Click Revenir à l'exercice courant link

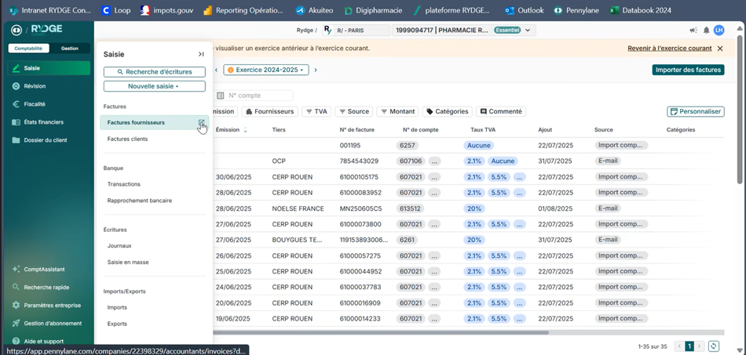[x=669, y=49]
